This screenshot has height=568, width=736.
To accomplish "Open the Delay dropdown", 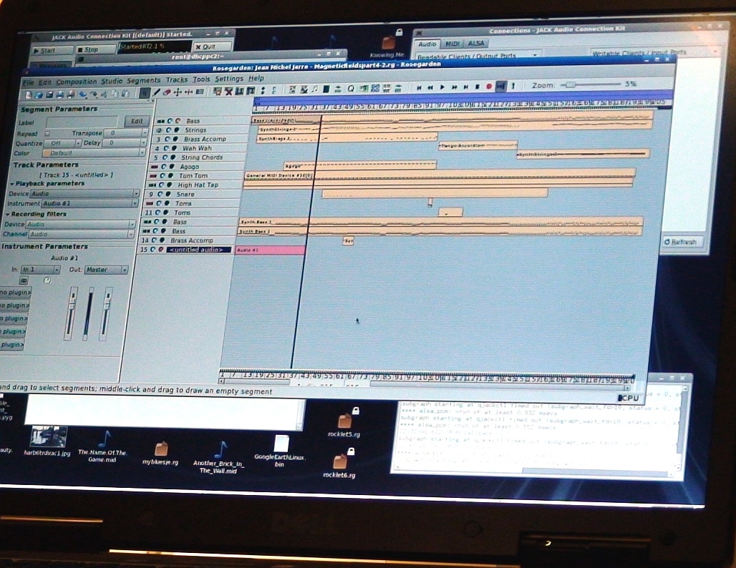I will pyautogui.click(x=125, y=142).
